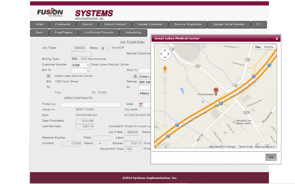Click the Fusion For Wireless logo

50,12
